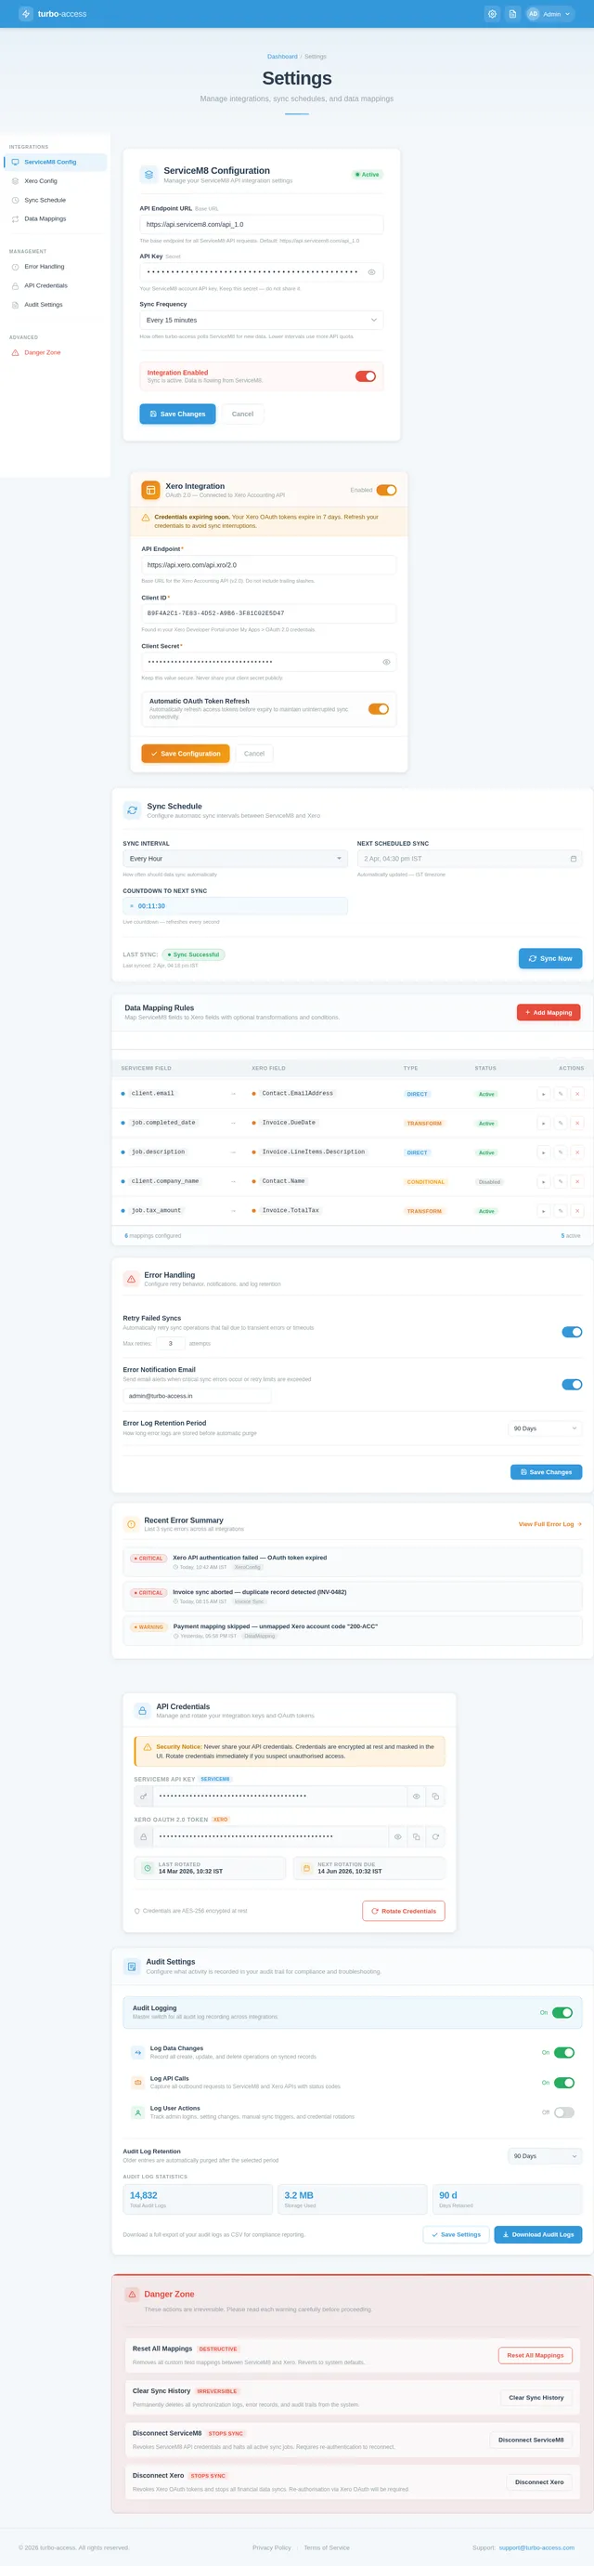This screenshot has width=594, height=2566.
Task: Expand the Sync Interval Every Hour dropdown
Action: point(235,859)
